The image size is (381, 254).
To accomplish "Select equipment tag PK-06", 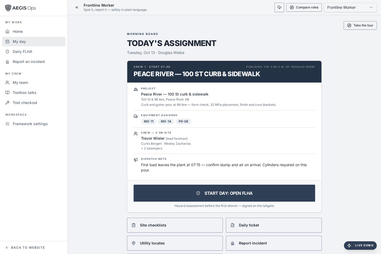I will [183, 121].
